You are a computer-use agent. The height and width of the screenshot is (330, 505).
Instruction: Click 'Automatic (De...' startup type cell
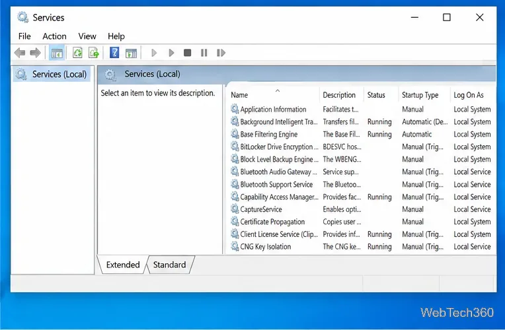(x=425, y=122)
